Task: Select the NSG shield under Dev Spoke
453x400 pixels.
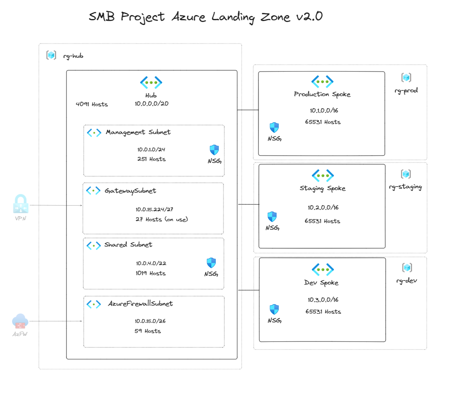Action: 274,309
